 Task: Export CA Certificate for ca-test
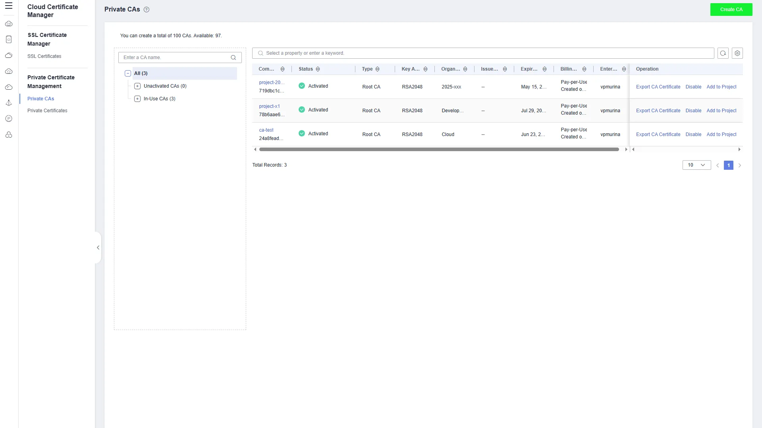coord(658,134)
